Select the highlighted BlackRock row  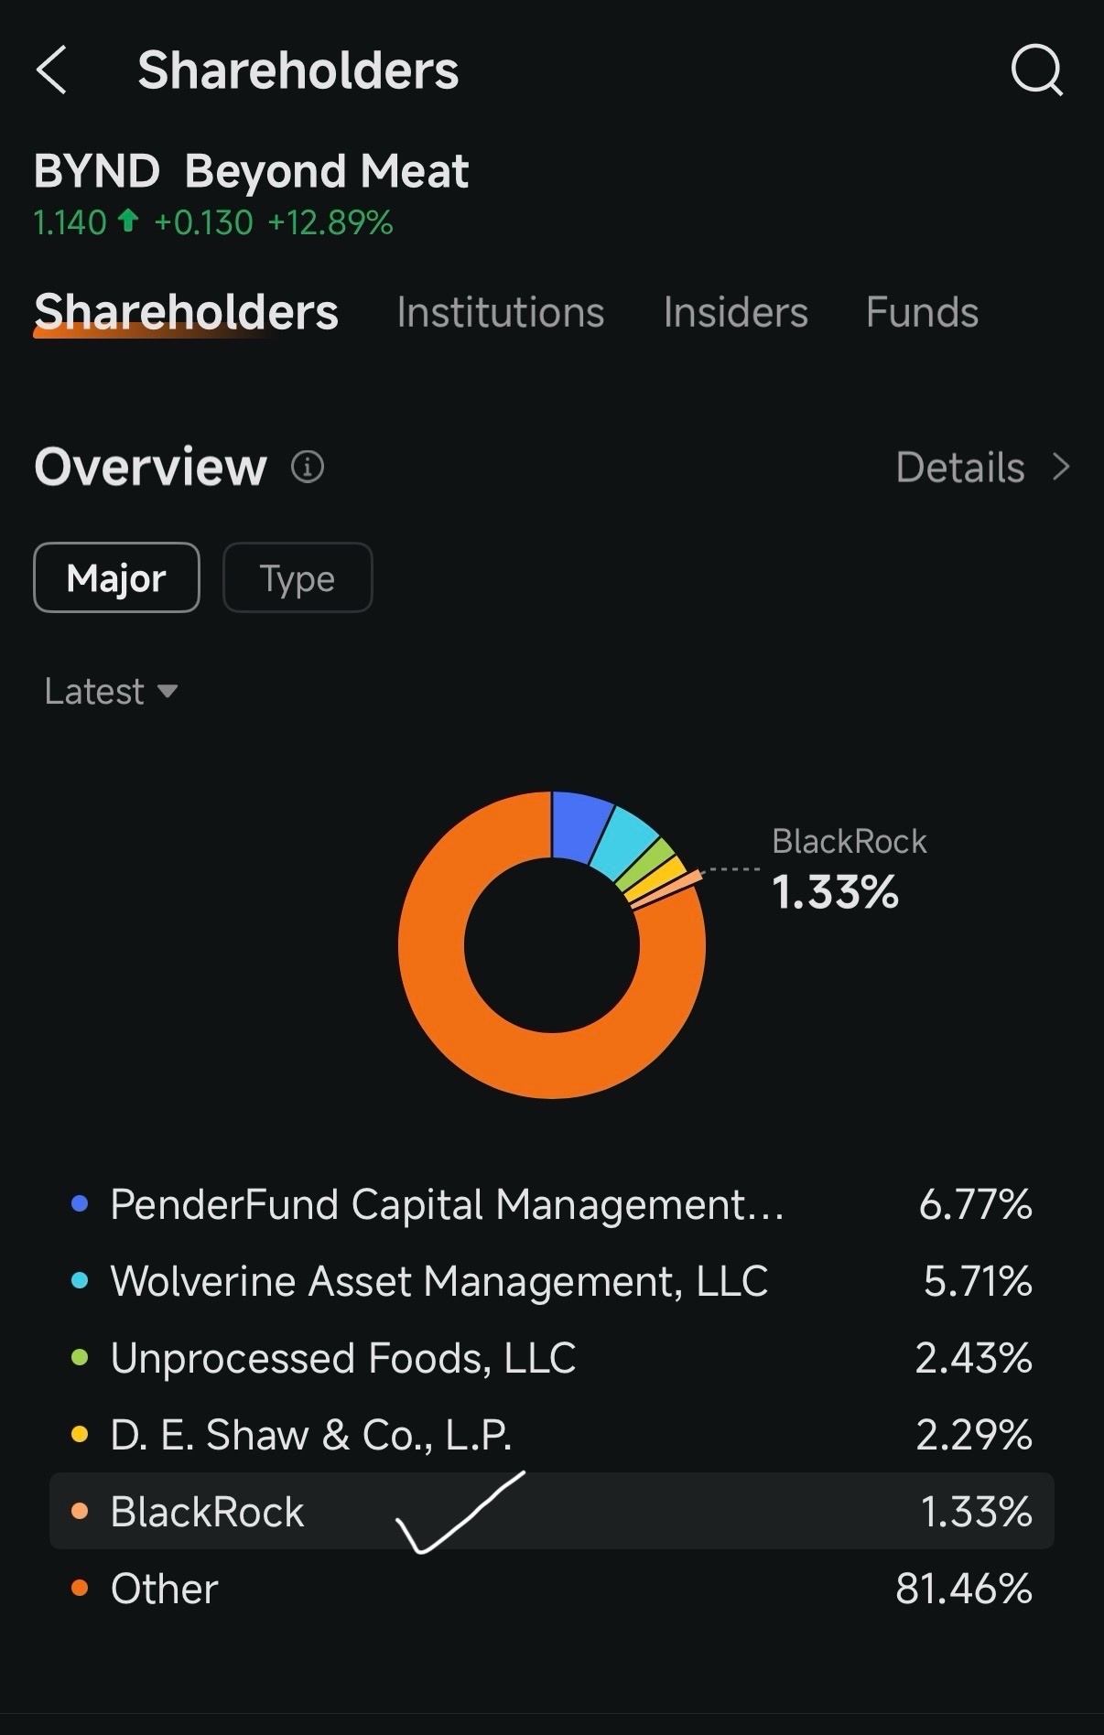(x=552, y=1511)
